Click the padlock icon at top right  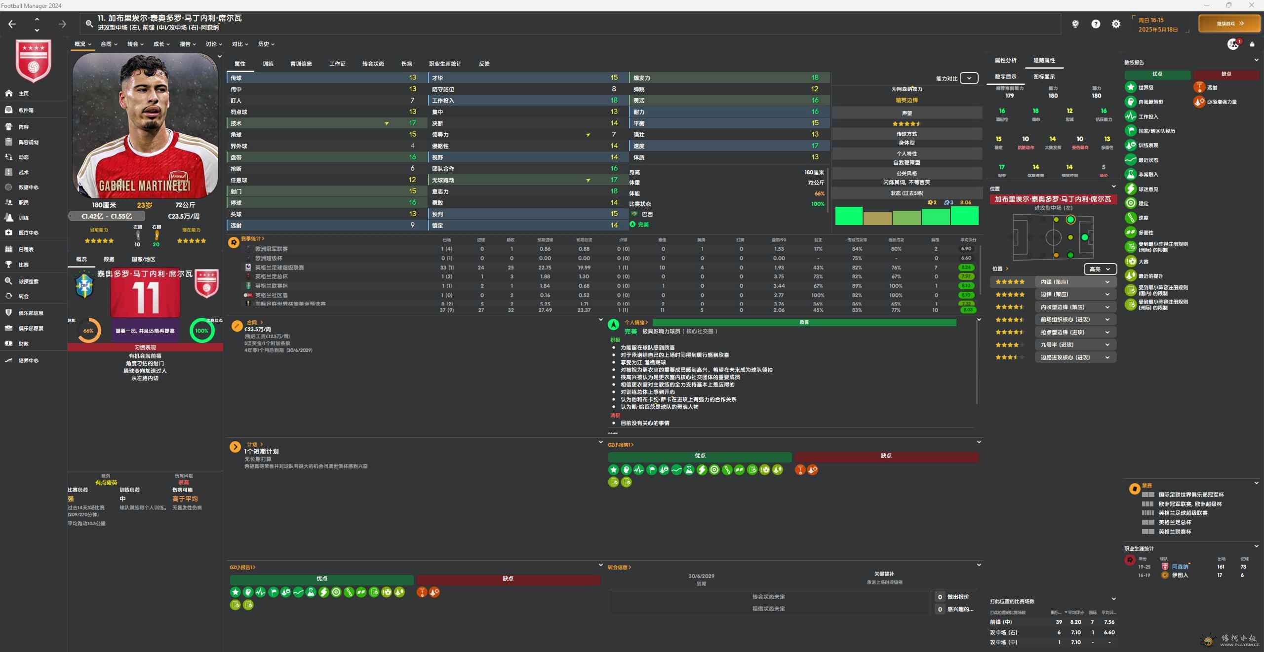[x=1252, y=44]
